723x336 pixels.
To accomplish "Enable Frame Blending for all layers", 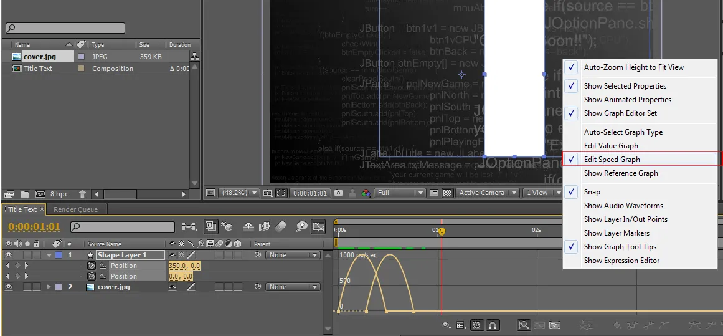I will point(264,226).
